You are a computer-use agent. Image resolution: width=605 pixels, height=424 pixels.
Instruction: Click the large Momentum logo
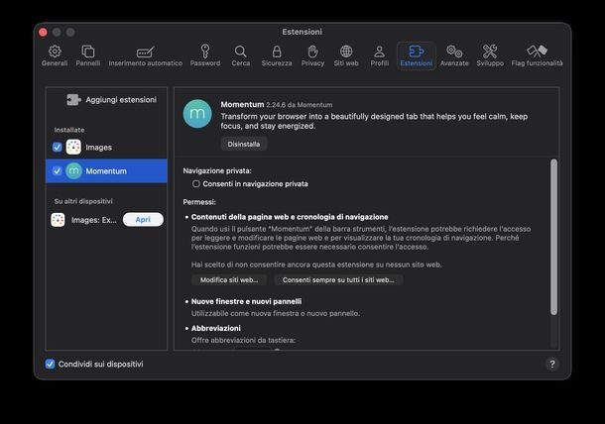197,114
